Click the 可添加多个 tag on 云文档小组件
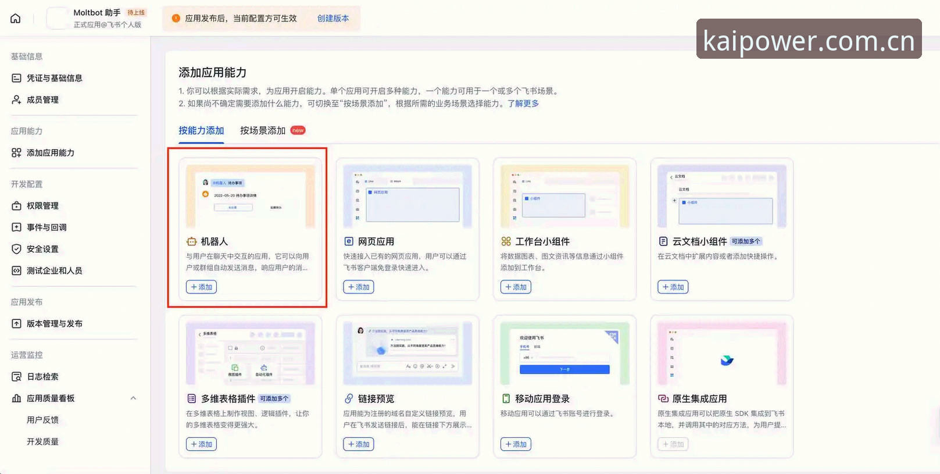The height and width of the screenshot is (474, 940). point(746,241)
